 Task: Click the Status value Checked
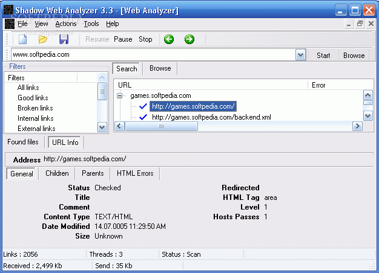[108, 188]
